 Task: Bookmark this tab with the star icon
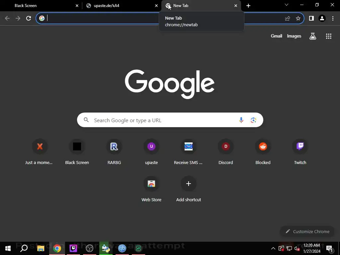click(298, 18)
